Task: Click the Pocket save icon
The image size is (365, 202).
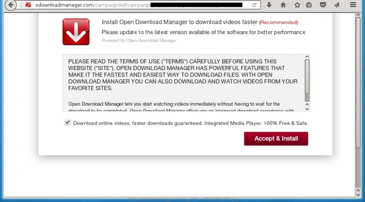Action: pos(323,5)
